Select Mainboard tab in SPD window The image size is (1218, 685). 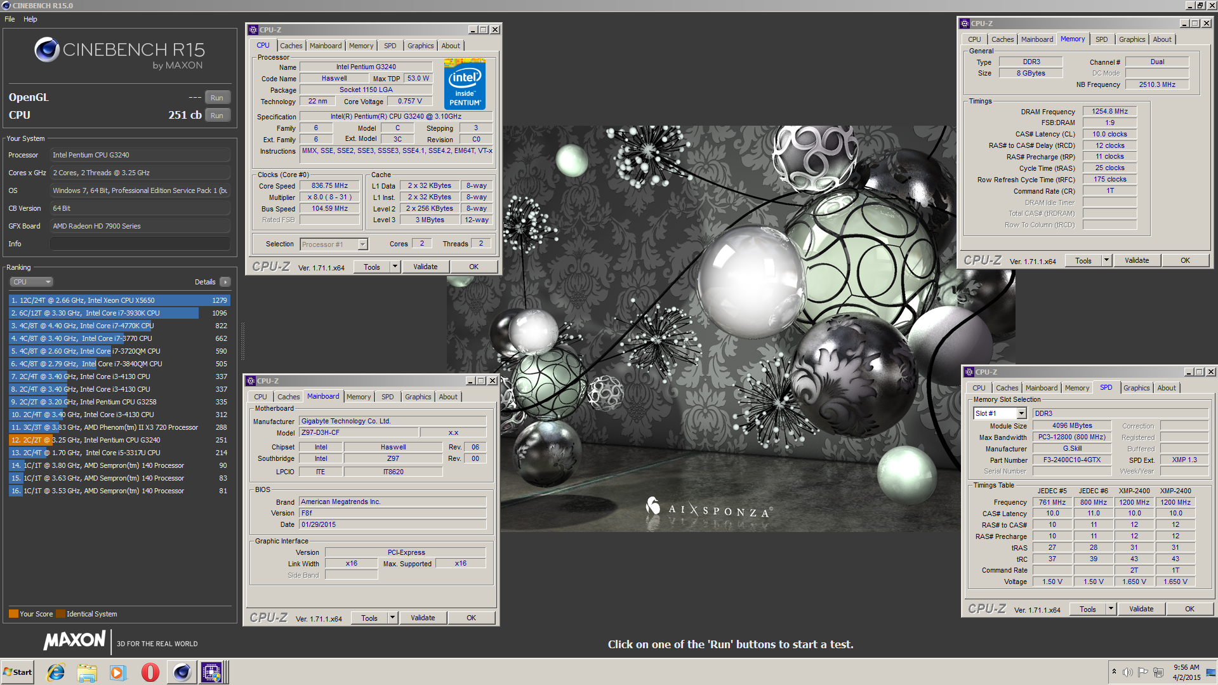1042,388
